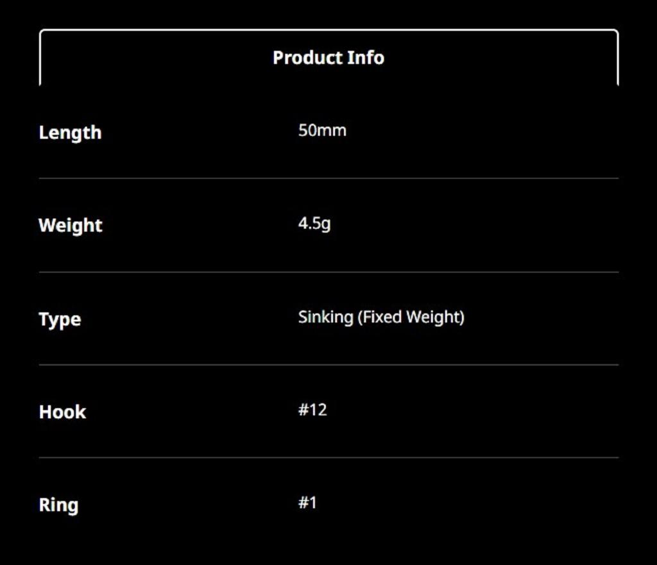
Task: Click divider line between Length and Weight
Action: pos(328,178)
